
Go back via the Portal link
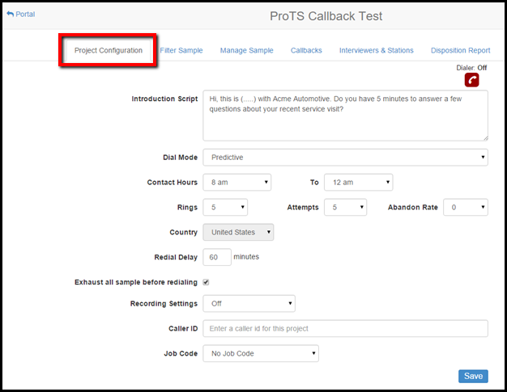click(21, 14)
